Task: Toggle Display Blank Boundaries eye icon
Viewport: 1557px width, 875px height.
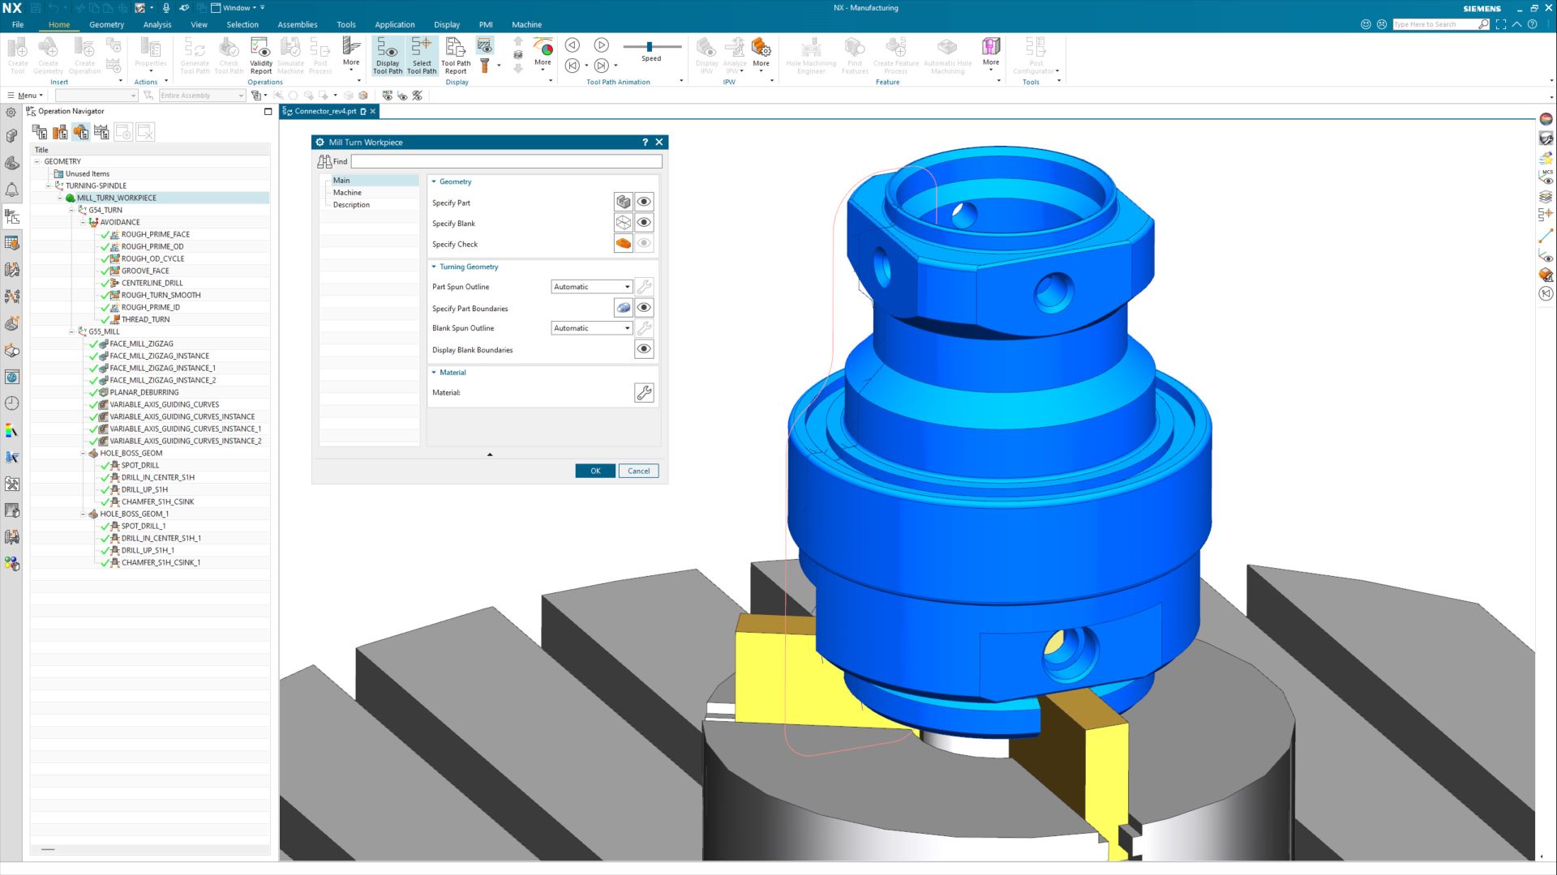Action: point(643,349)
